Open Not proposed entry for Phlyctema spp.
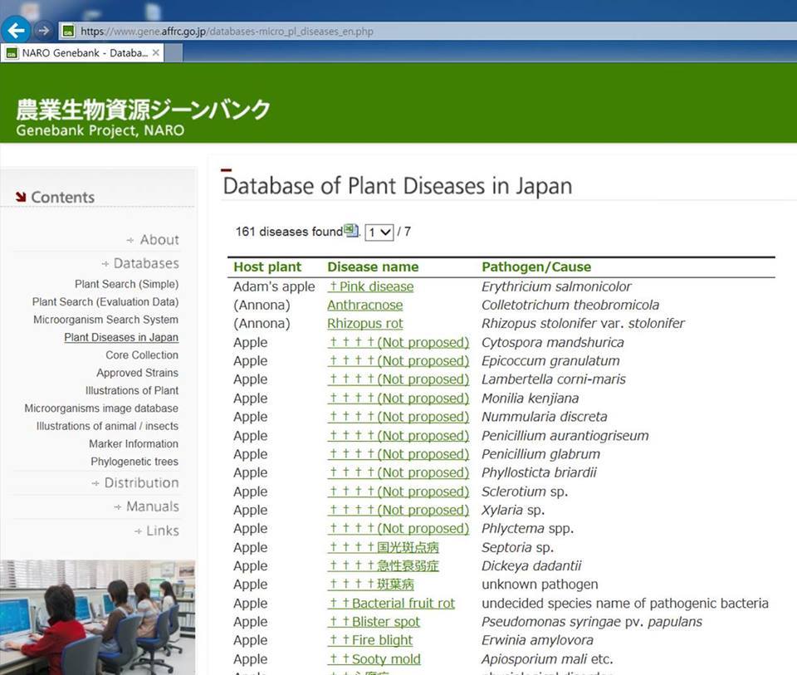This screenshot has width=797, height=675. 398,529
